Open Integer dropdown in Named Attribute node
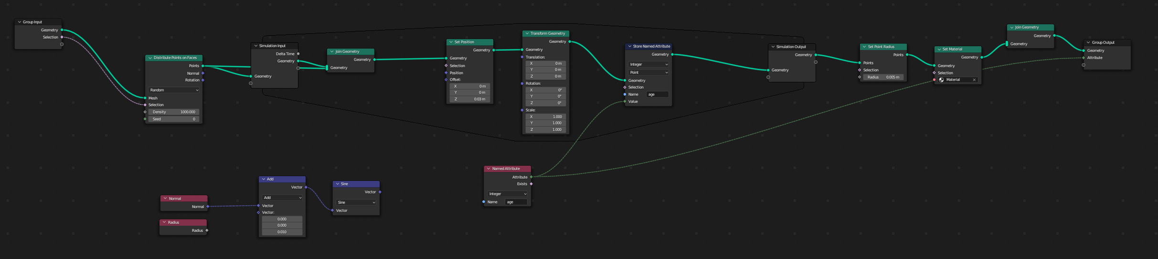1158x259 pixels. [507, 194]
